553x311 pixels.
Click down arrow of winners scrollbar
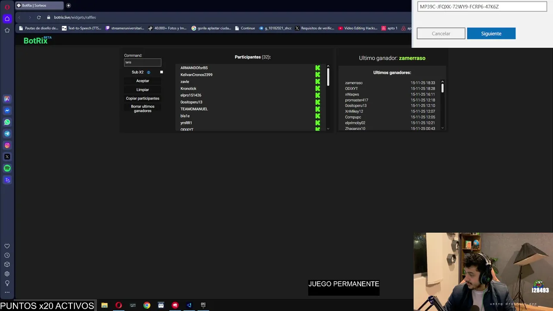point(442,128)
